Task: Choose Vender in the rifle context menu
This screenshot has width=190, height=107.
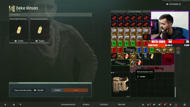Action: coord(142,77)
